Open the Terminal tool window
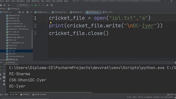This screenshot has height=99, width=176. pyautogui.click(x=25, y=95)
